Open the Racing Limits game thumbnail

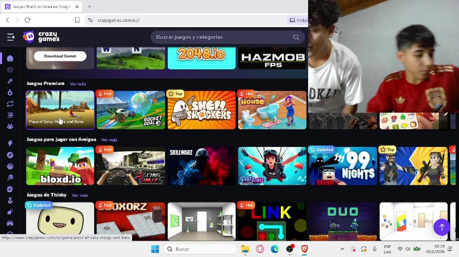click(131, 166)
